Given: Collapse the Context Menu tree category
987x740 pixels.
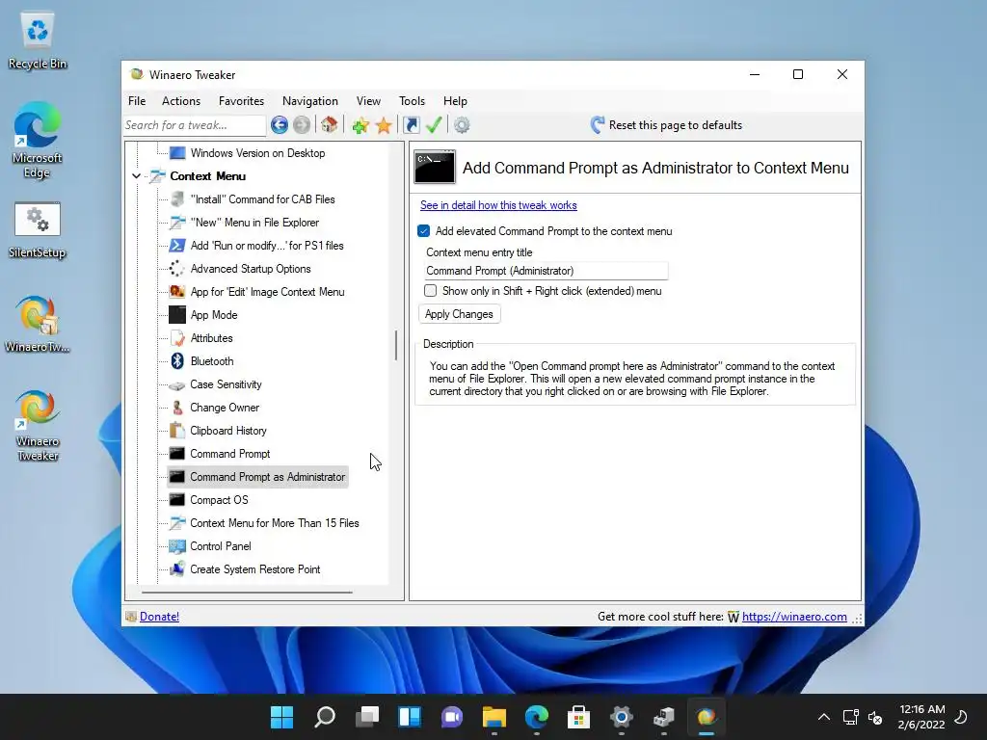Looking at the screenshot, I should pyautogui.click(x=137, y=176).
